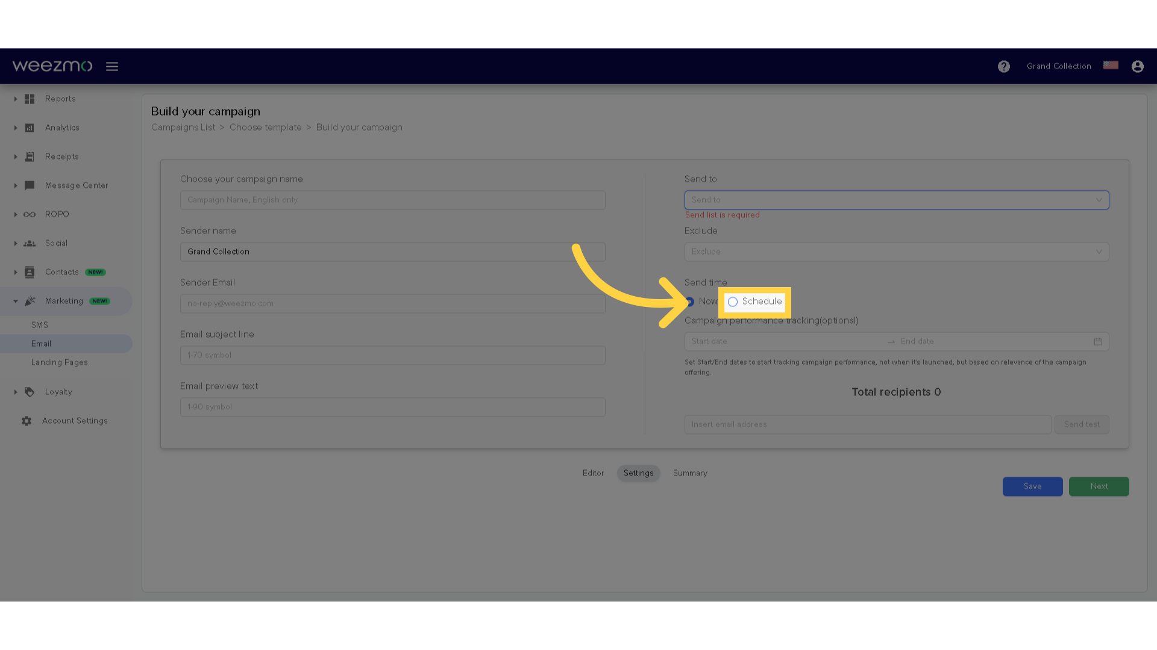Click the Loyalty sidebar icon
This screenshot has width=1157, height=650.
coord(30,391)
